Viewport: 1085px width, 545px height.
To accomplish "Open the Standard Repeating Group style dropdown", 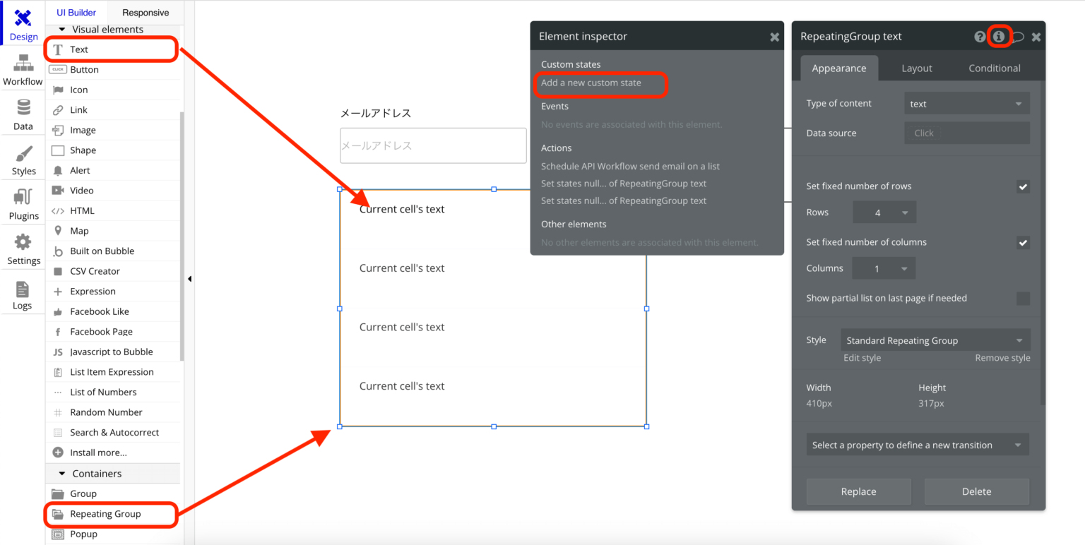I will (935, 340).
